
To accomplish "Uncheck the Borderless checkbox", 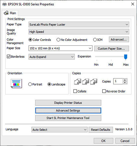I will 8,56.
